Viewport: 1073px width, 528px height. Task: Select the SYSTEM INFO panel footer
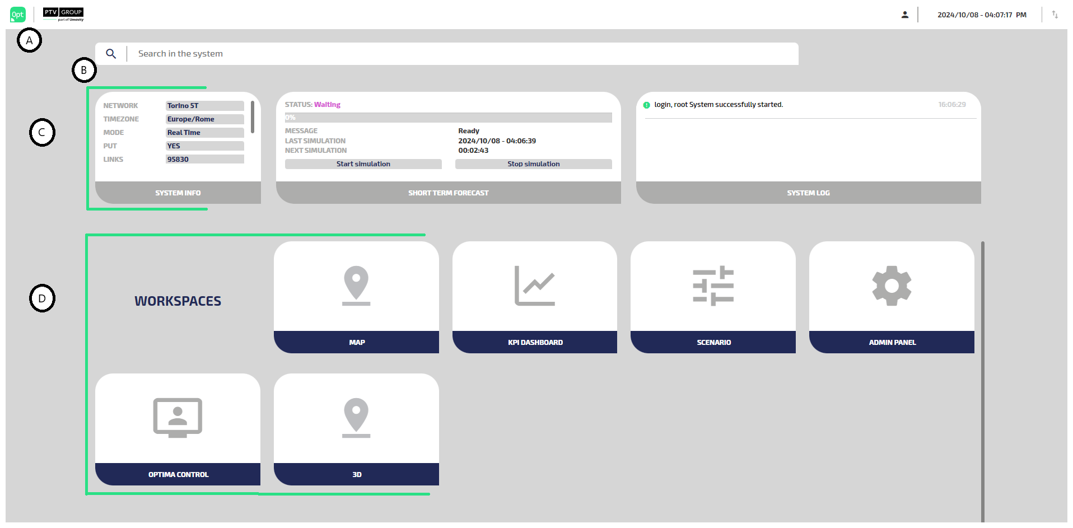[x=178, y=193]
